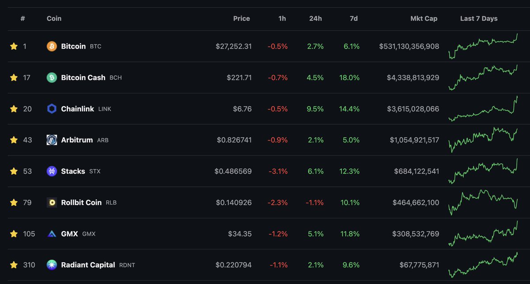Select Arbitrum market cap $1,054,921,517
The width and height of the screenshot is (530, 284).
tap(414, 140)
